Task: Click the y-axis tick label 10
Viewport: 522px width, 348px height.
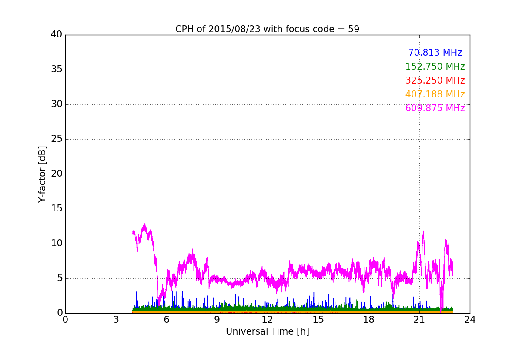Action: (x=57, y=244)
